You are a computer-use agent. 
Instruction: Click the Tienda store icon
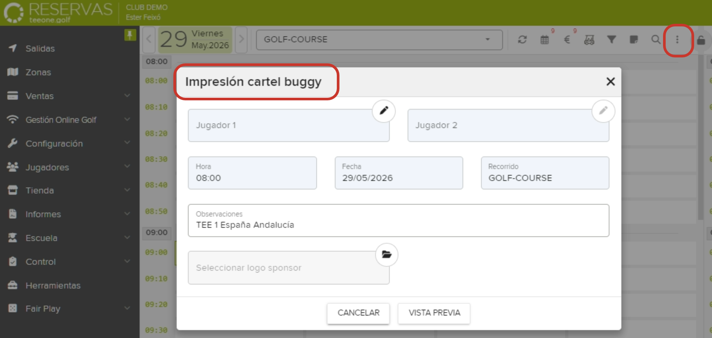coord(13,190)
